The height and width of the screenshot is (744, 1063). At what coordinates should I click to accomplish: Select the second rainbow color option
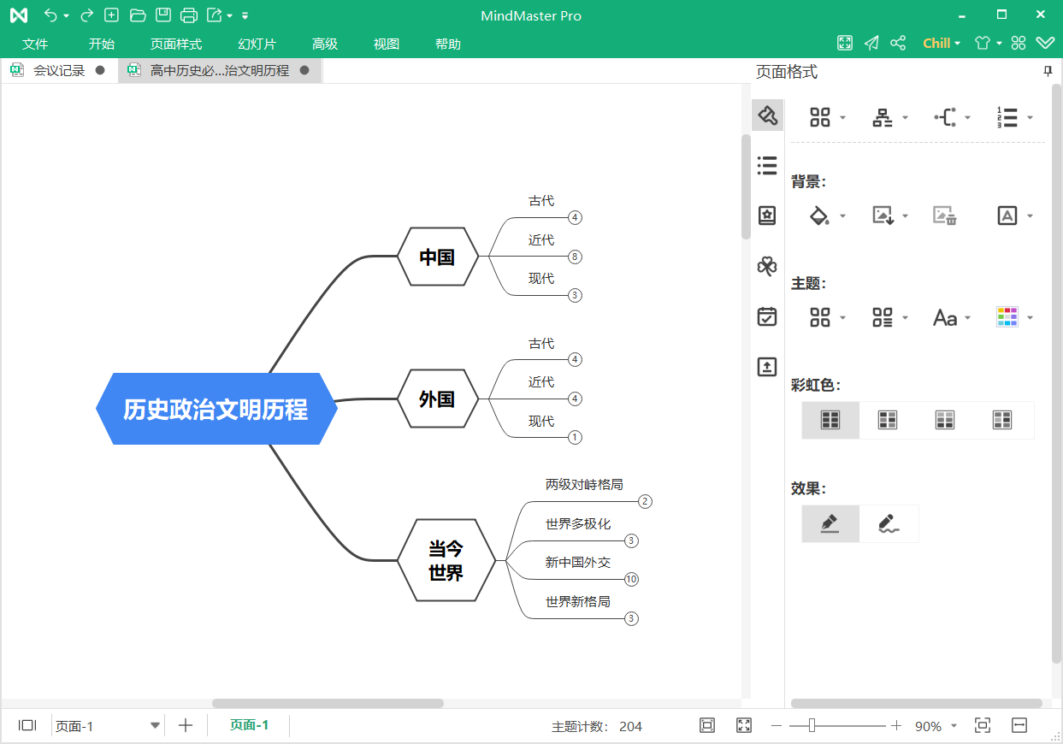(x=888, y=420)
